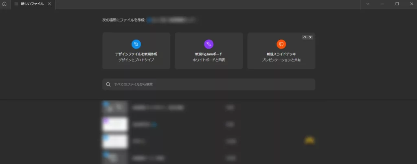This screenshot has width=417, height=164.
Task: Click the purple FigJam marker icon
Action: pyautogui.click(x=209, y=44)
